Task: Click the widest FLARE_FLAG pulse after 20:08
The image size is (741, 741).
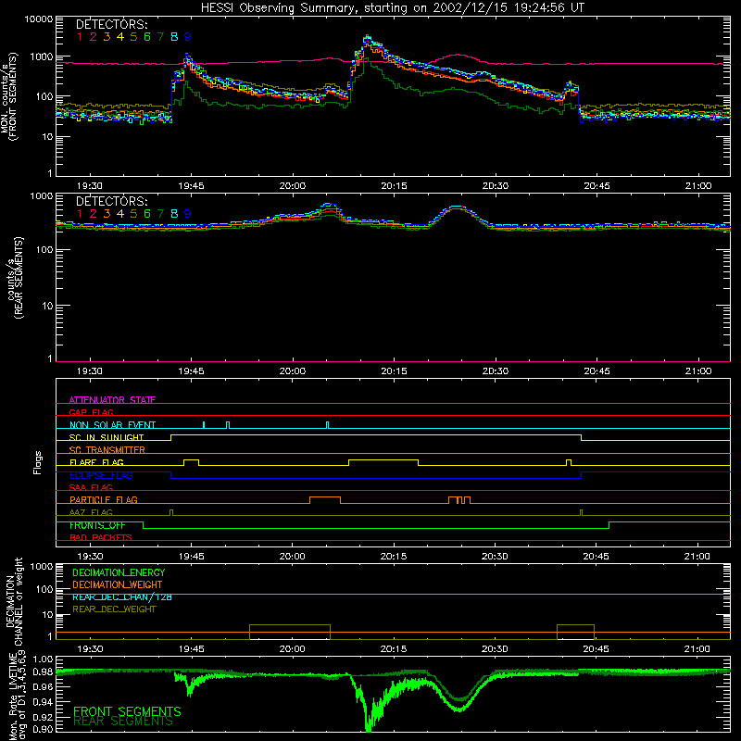Action: pyautogui.click(x=383, y=462)
